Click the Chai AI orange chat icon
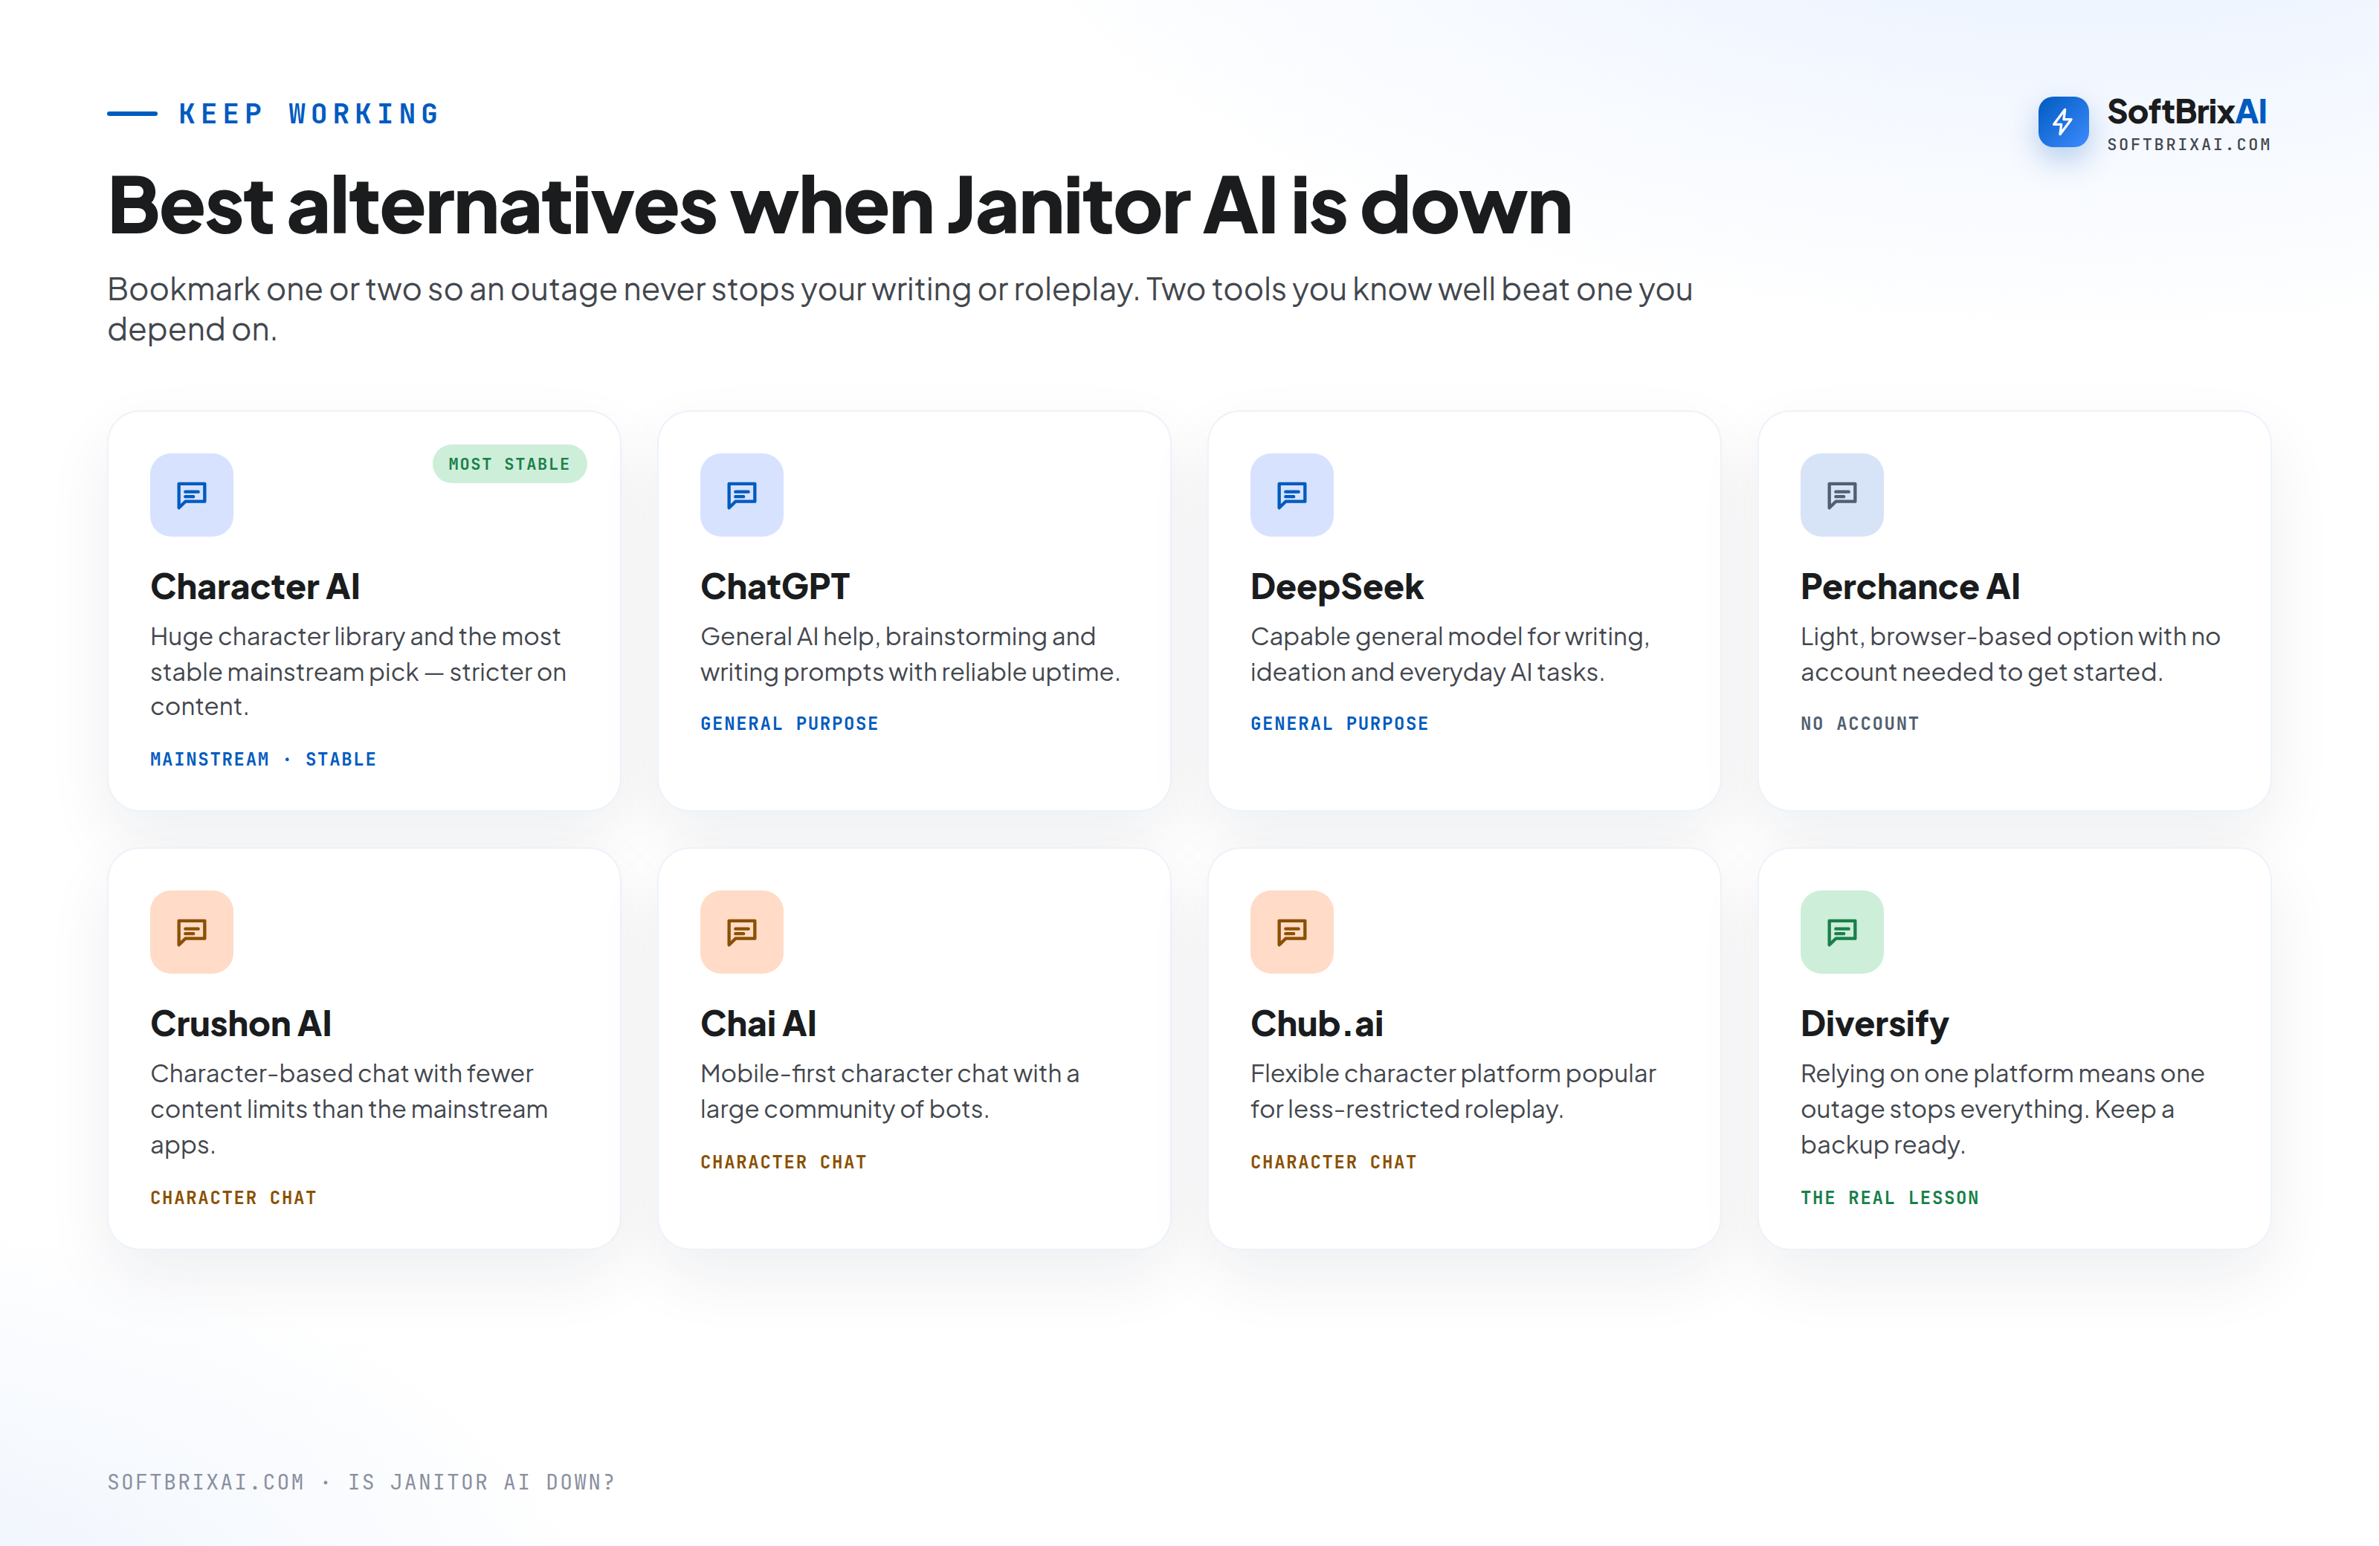Viewport: 2379px width, 1546px height. pos(742,931)
